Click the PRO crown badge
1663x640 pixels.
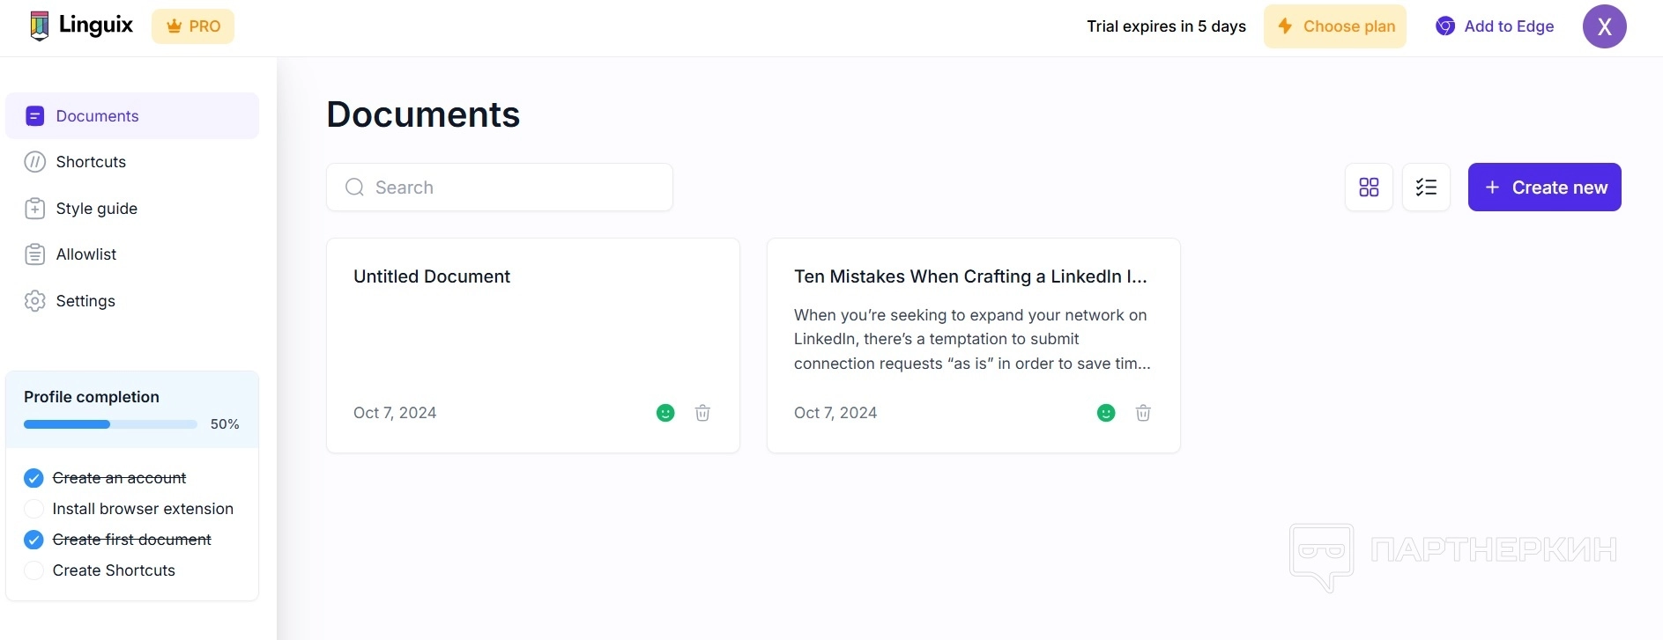pos(193,26)
